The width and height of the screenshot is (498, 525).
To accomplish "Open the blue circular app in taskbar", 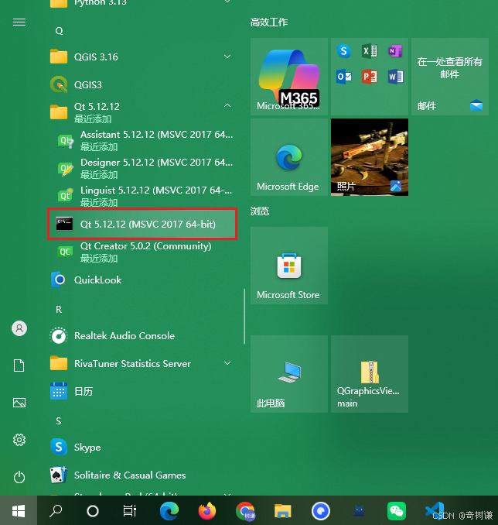I will click(x=321, y=511).
